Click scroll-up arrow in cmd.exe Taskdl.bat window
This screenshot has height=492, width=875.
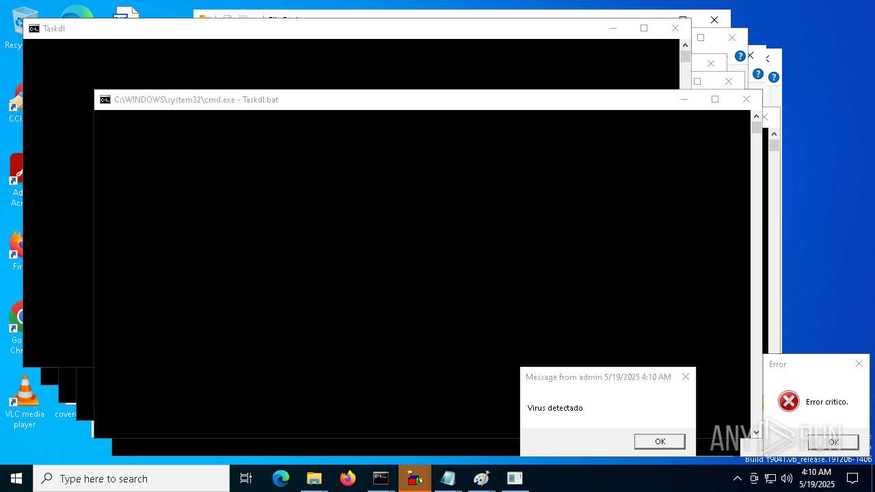coord(756,116)
